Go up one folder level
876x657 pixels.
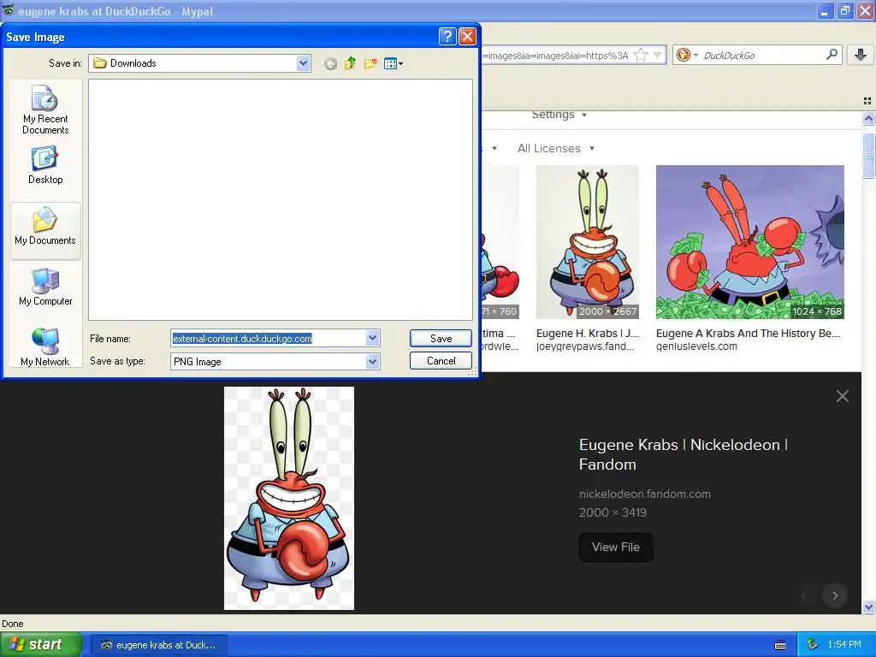click(350, 63)
